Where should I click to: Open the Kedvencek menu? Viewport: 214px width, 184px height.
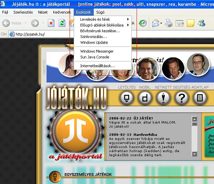point(62,12)
